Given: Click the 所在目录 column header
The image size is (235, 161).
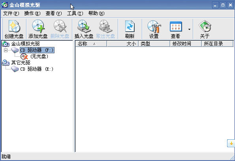Looking at the screenshot, I should pos(218,44).
